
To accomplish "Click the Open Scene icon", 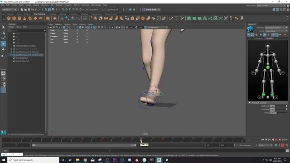I will pos(25,10).
